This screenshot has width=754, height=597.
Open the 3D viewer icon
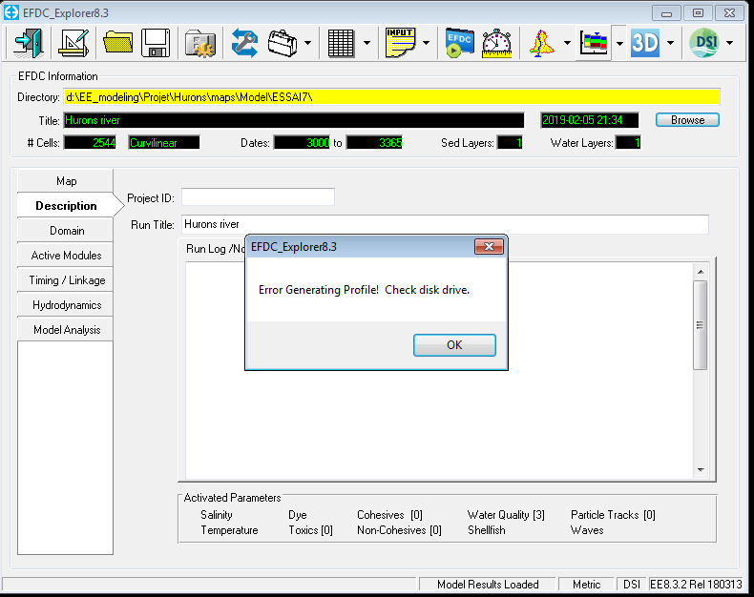[x=645, y=43]
